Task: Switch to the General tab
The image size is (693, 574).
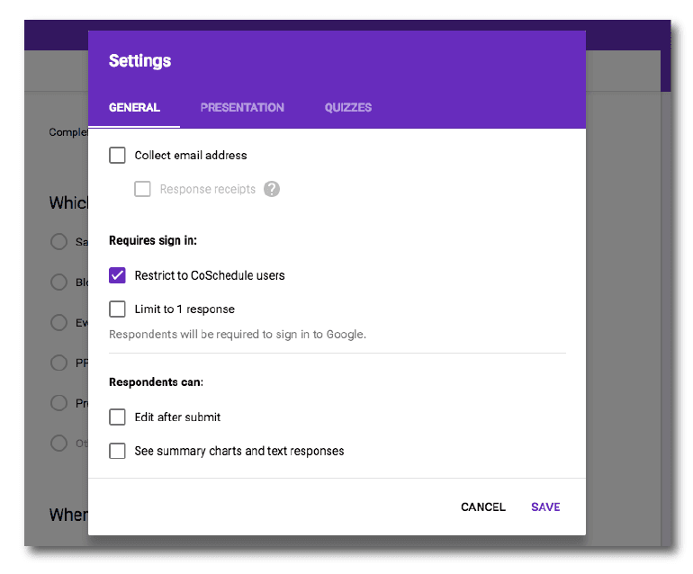Action: (134, 108)
